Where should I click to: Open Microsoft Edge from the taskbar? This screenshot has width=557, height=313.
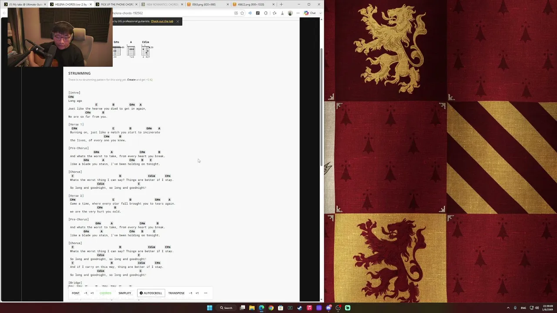(x=262, y=308)
